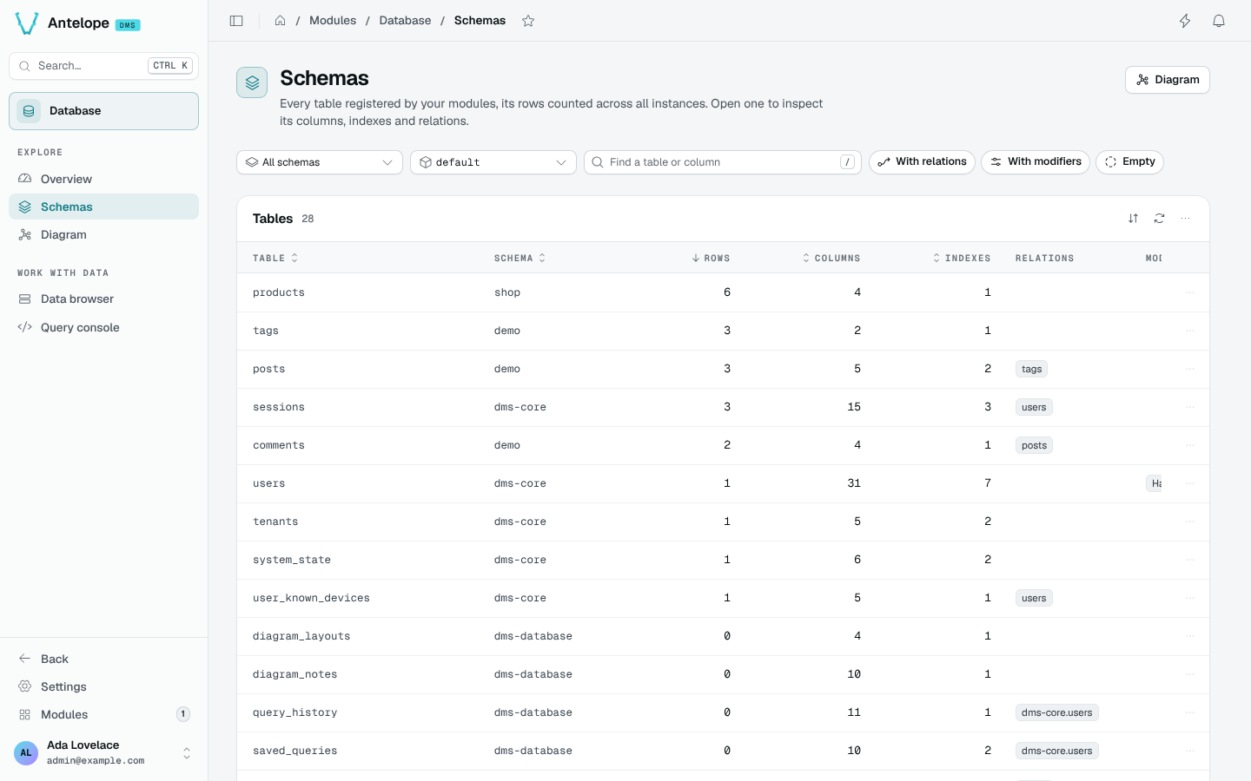Sort by the TABLE column header

(x=275, y=258)
